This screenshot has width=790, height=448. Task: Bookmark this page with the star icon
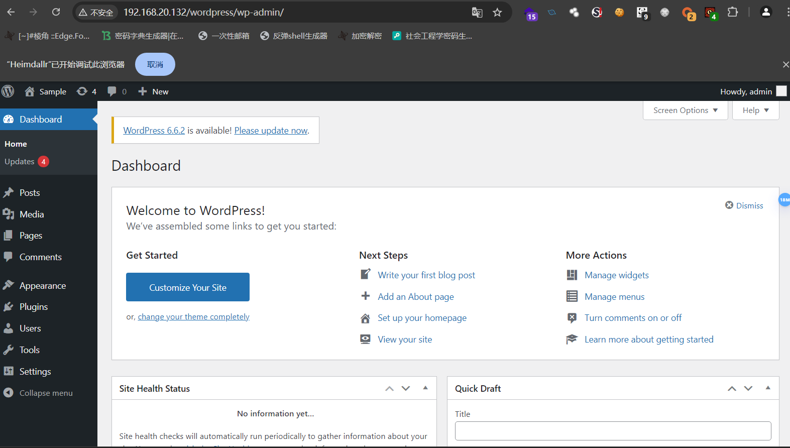pyautogui.click(x=497, y=13)
